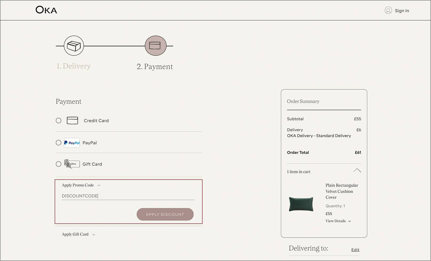Click the OKA logo
The width and height of the screenshot is (431, 261).
point(46,10)
